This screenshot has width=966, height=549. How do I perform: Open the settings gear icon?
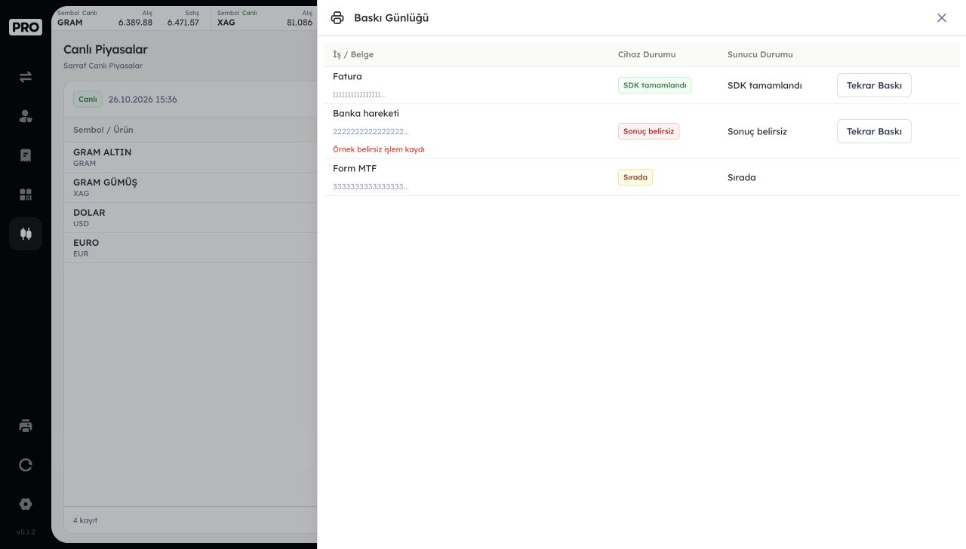[26, 504]
